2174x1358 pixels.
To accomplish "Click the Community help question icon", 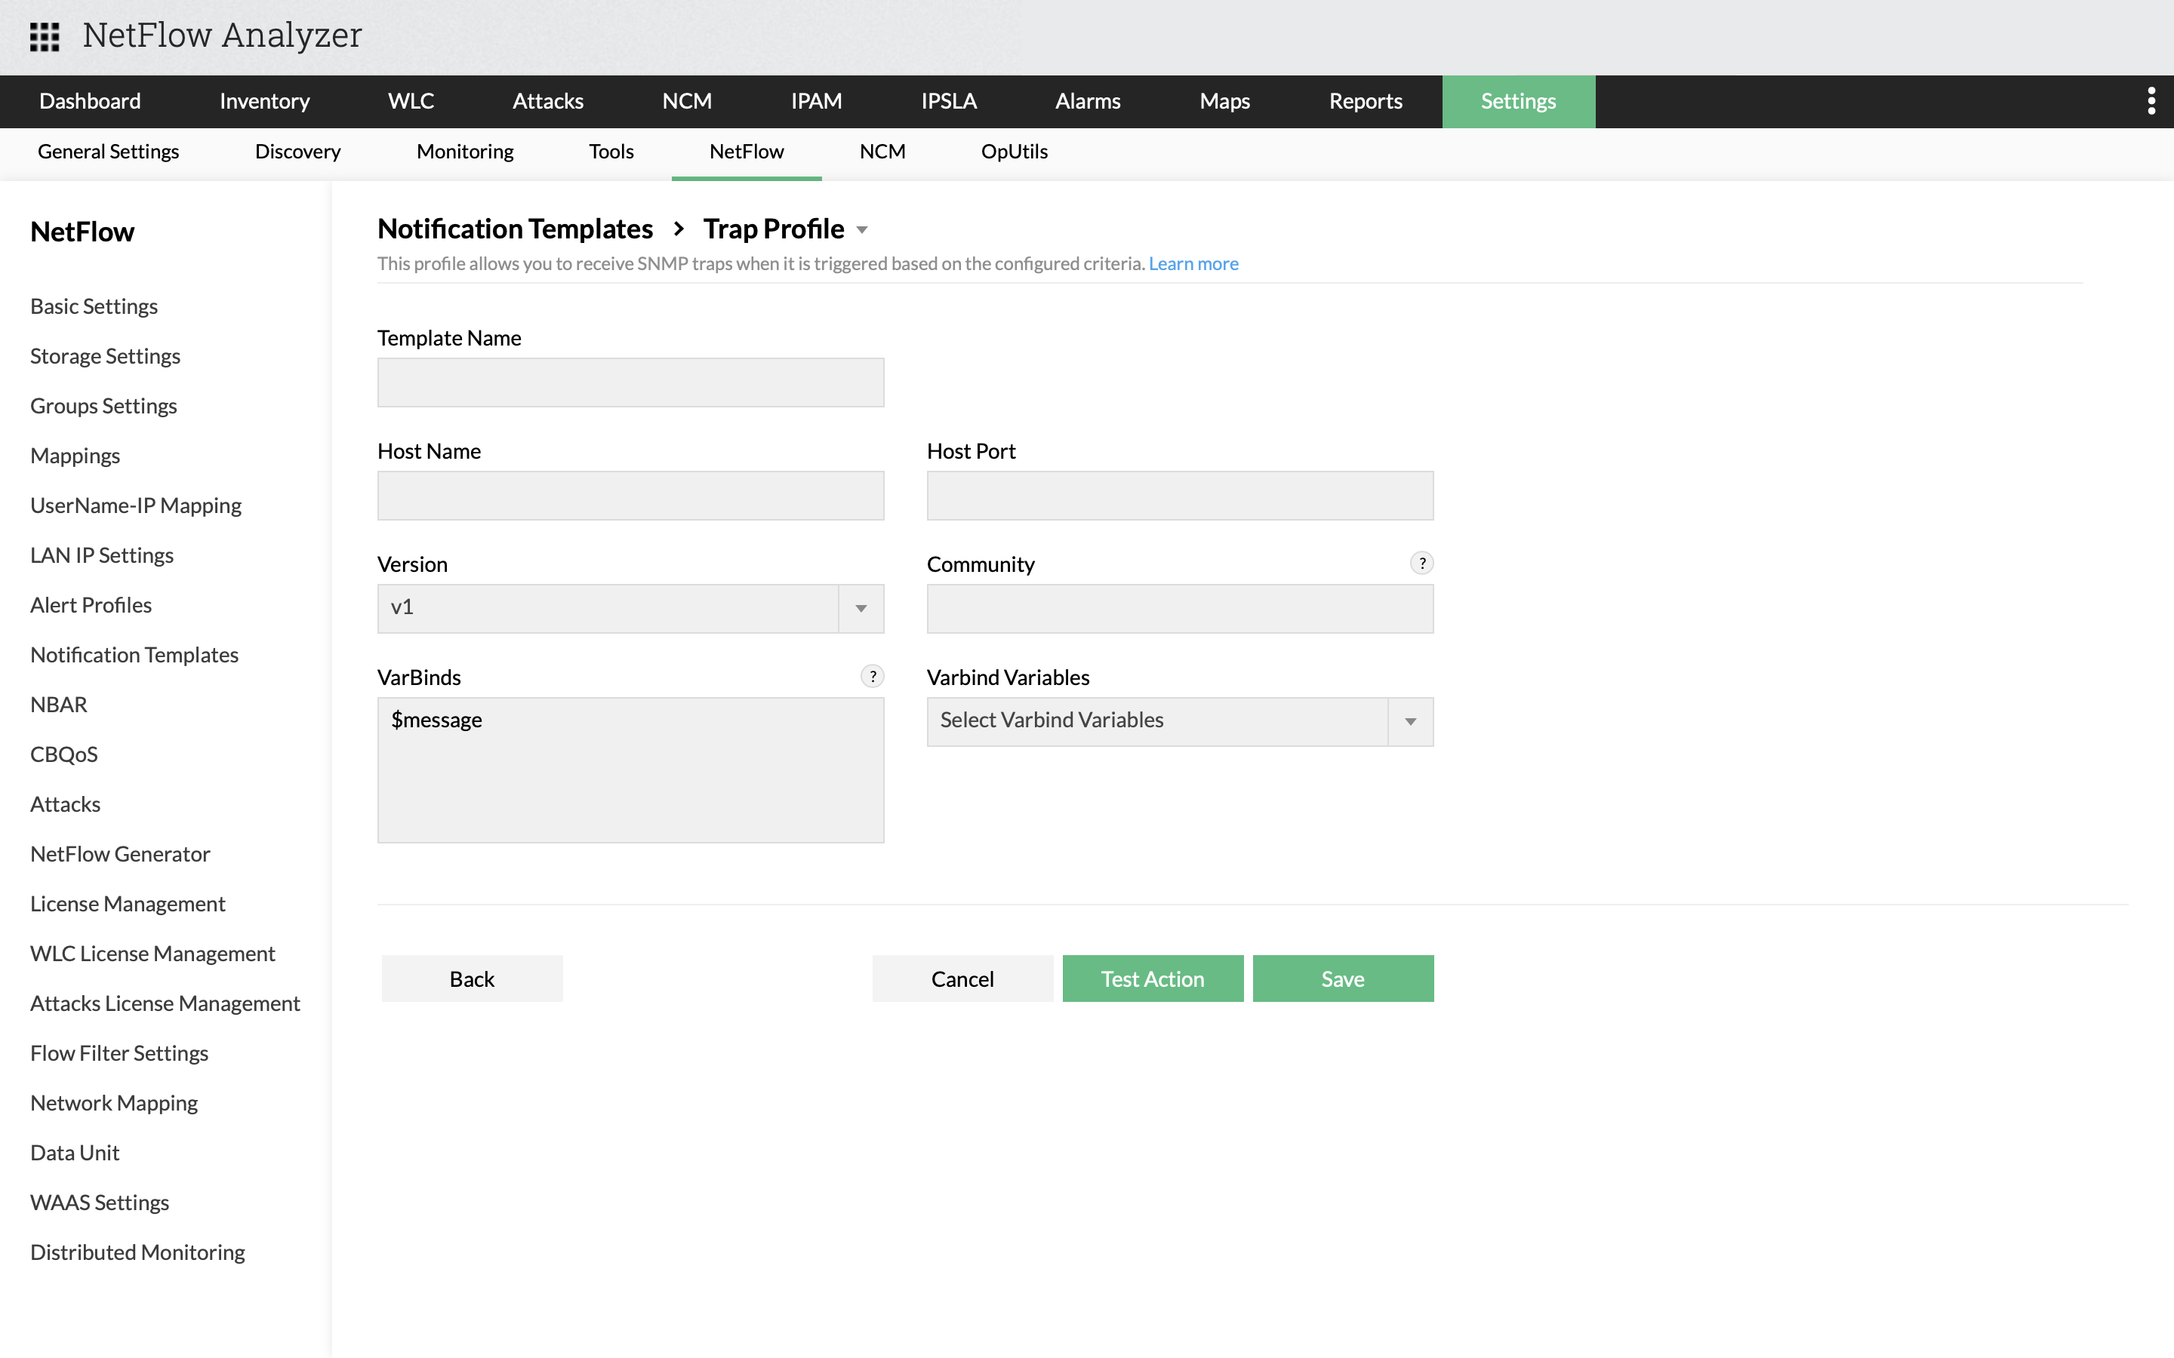I will [1421, 563].
